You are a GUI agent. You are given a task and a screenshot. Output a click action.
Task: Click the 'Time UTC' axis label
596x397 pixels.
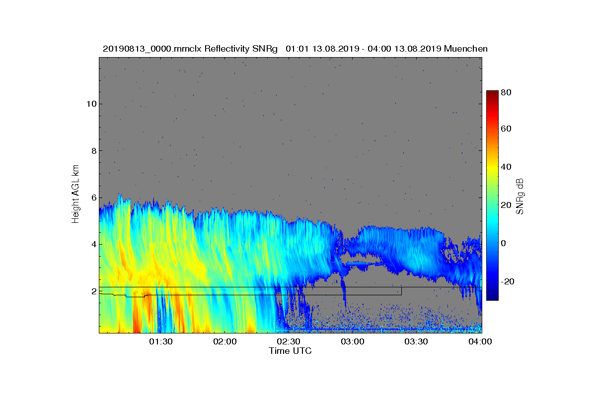(291, 351)
